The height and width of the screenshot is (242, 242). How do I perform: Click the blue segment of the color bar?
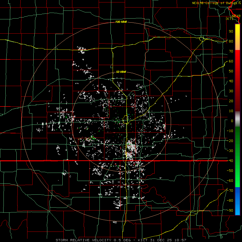coord(237,201)
